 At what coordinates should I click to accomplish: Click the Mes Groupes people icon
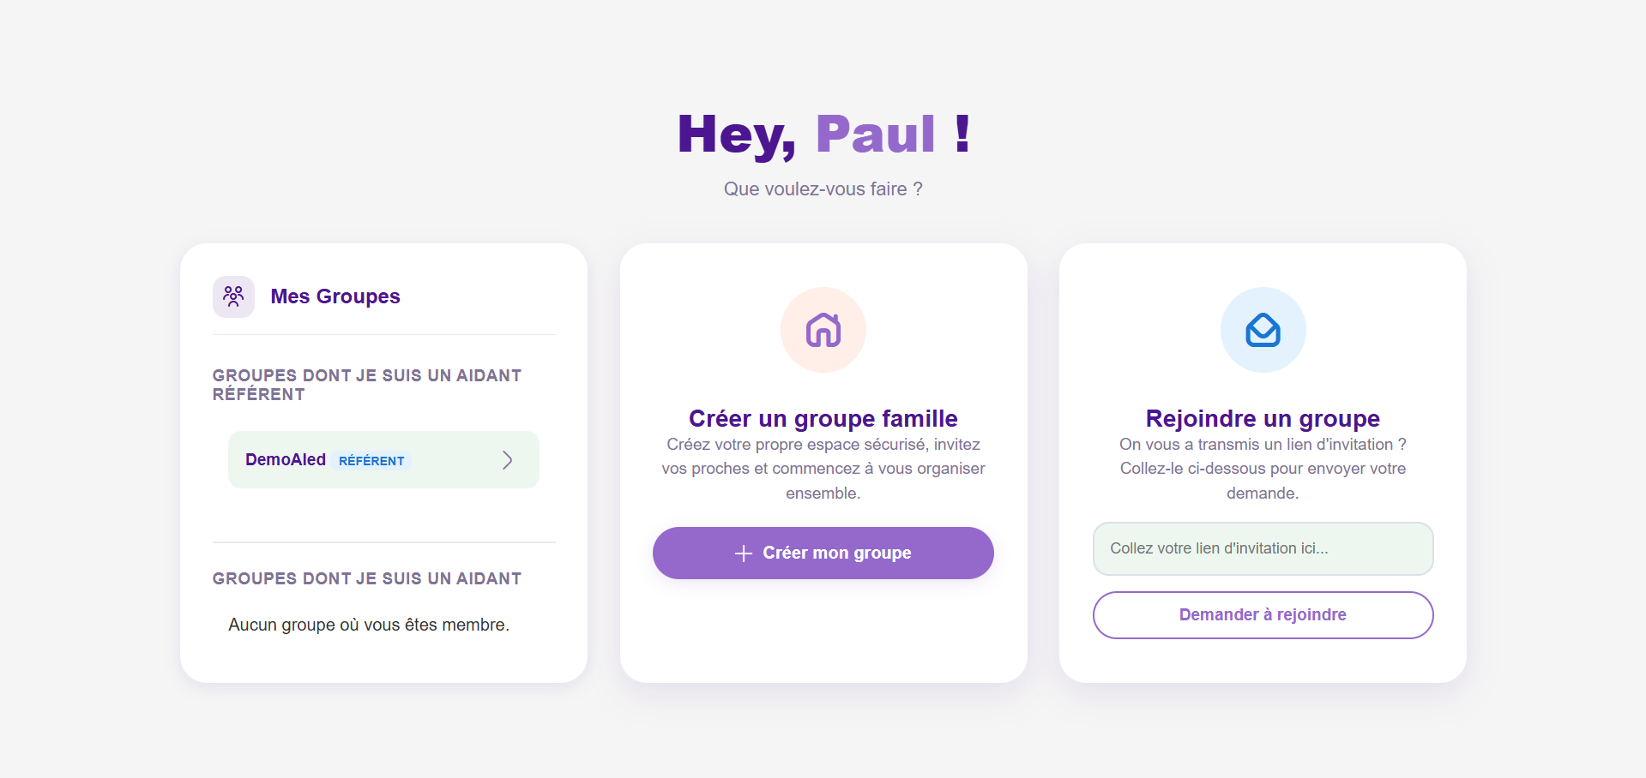coord(233,296)
